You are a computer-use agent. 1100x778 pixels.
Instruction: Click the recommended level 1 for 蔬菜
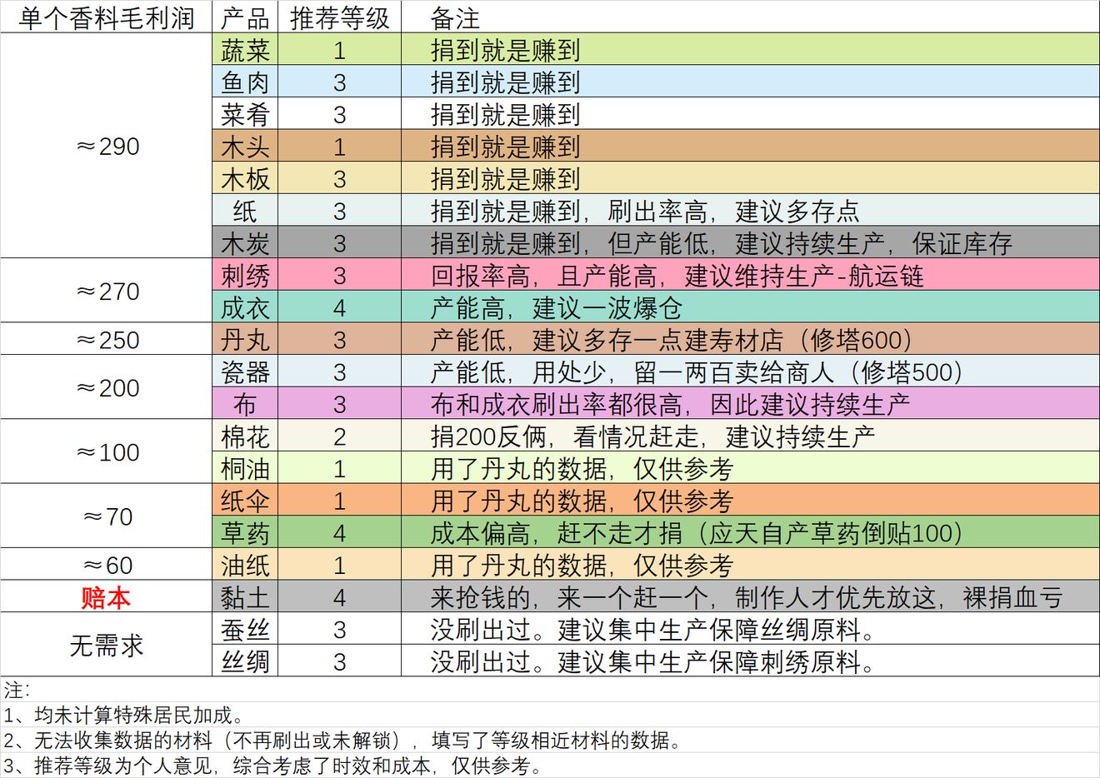pyautogui.click(x=340, y=50)
